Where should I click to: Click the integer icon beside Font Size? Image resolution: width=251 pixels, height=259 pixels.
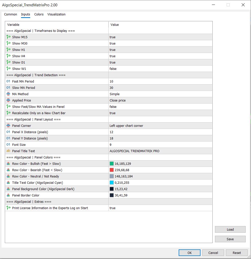tap(8, 145)
